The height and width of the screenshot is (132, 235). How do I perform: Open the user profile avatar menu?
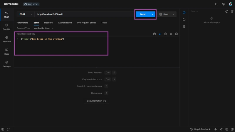(231, 4)
